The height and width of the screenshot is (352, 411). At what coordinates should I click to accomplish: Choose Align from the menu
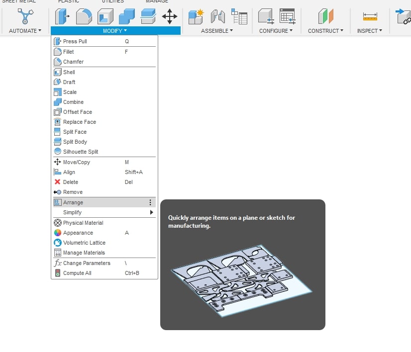[x=104, y=172]
